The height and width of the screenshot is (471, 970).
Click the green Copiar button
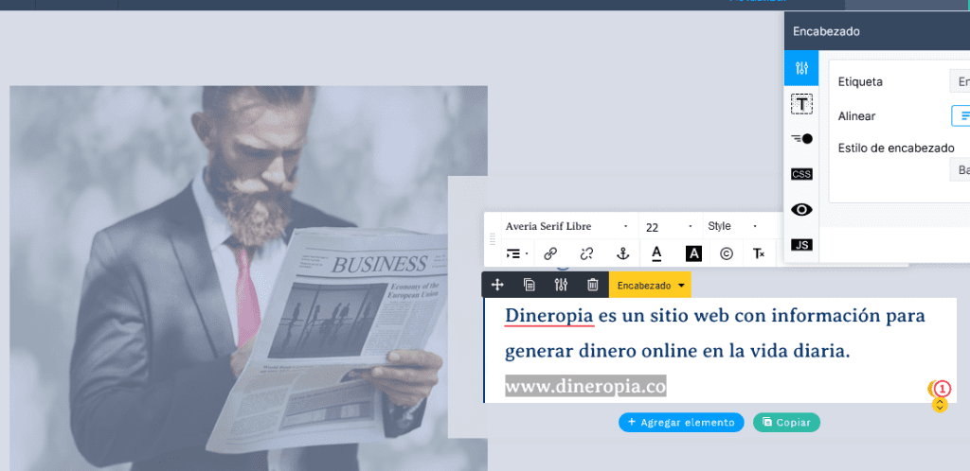pyautogui.click(x=786, y=422)
